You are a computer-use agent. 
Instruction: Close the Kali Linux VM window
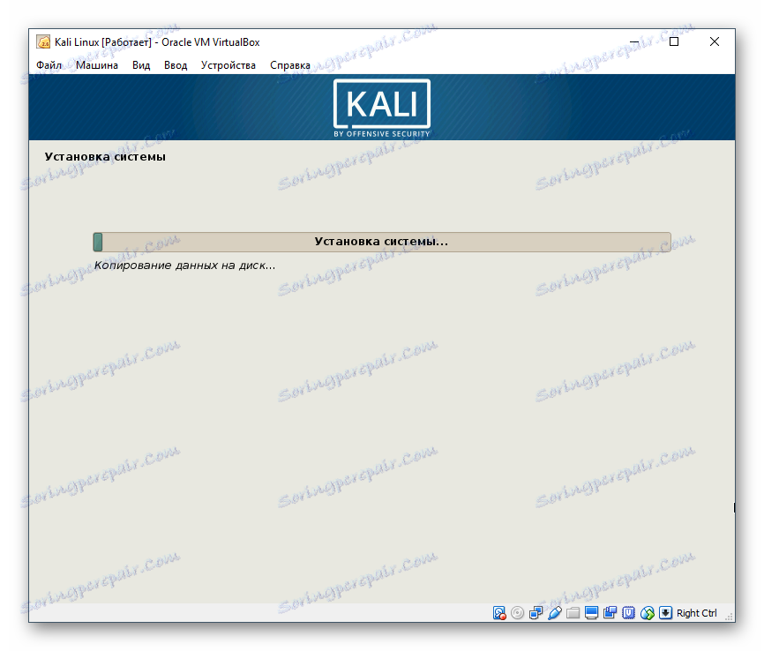(x=715, y=42)
